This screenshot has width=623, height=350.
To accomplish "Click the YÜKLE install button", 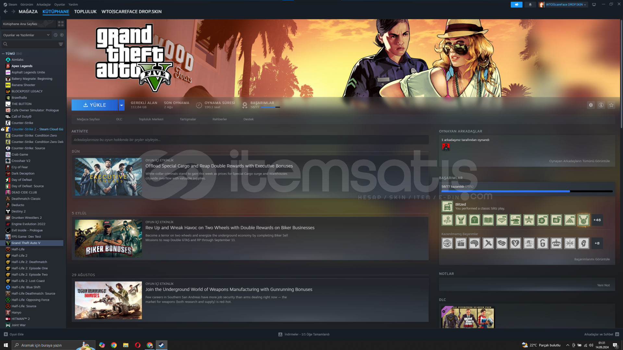I will [95, 105].
